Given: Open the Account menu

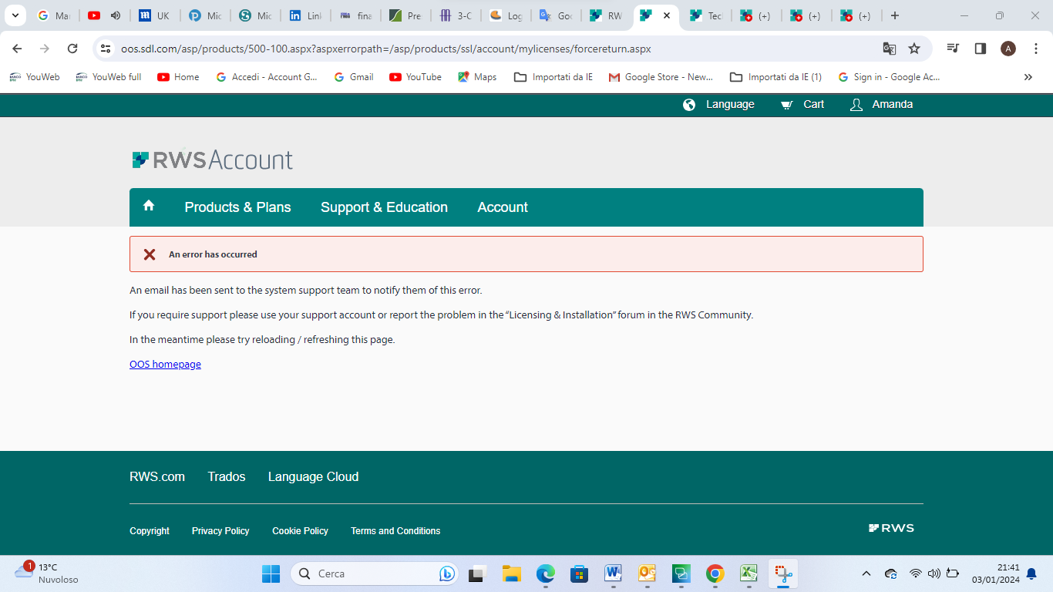Looking at the screenshot, I should point(503,207).
